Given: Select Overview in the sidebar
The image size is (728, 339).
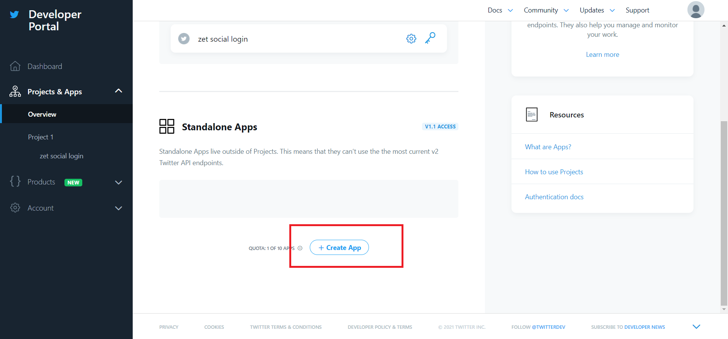Looking at the screenshot, I should (42, 114).
